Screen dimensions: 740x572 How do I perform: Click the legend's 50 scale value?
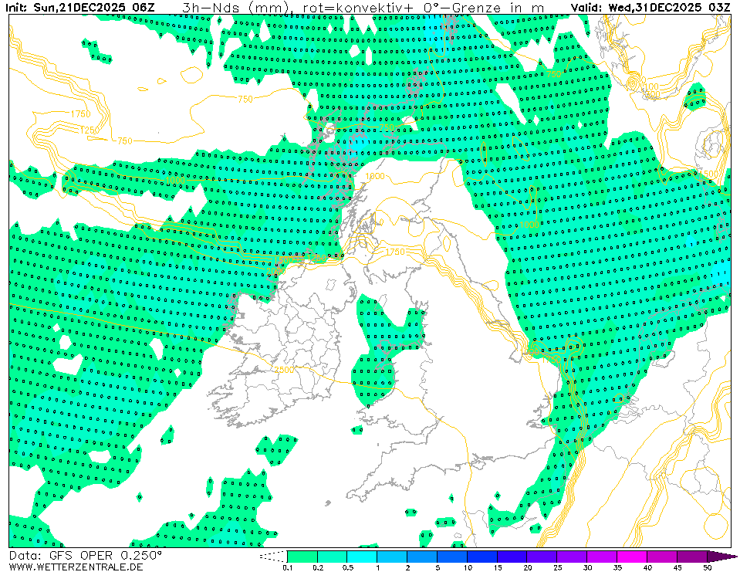coord(708,567)
